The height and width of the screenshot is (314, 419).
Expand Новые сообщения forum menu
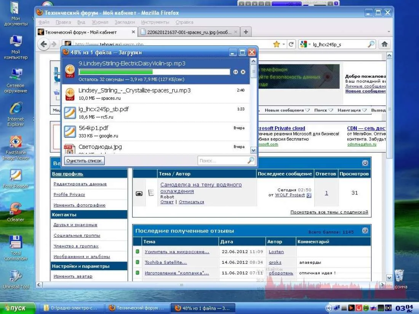[287, 110]
